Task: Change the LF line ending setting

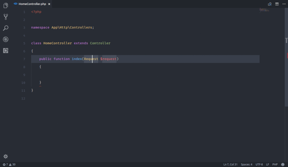Action: [x=267, y=164]
